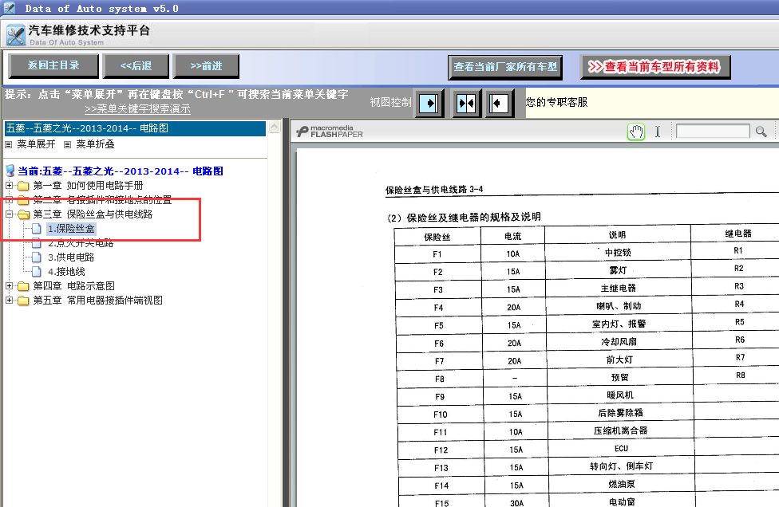
Task: Click the FlashPaper search magnifier icon
Action: 761,132
